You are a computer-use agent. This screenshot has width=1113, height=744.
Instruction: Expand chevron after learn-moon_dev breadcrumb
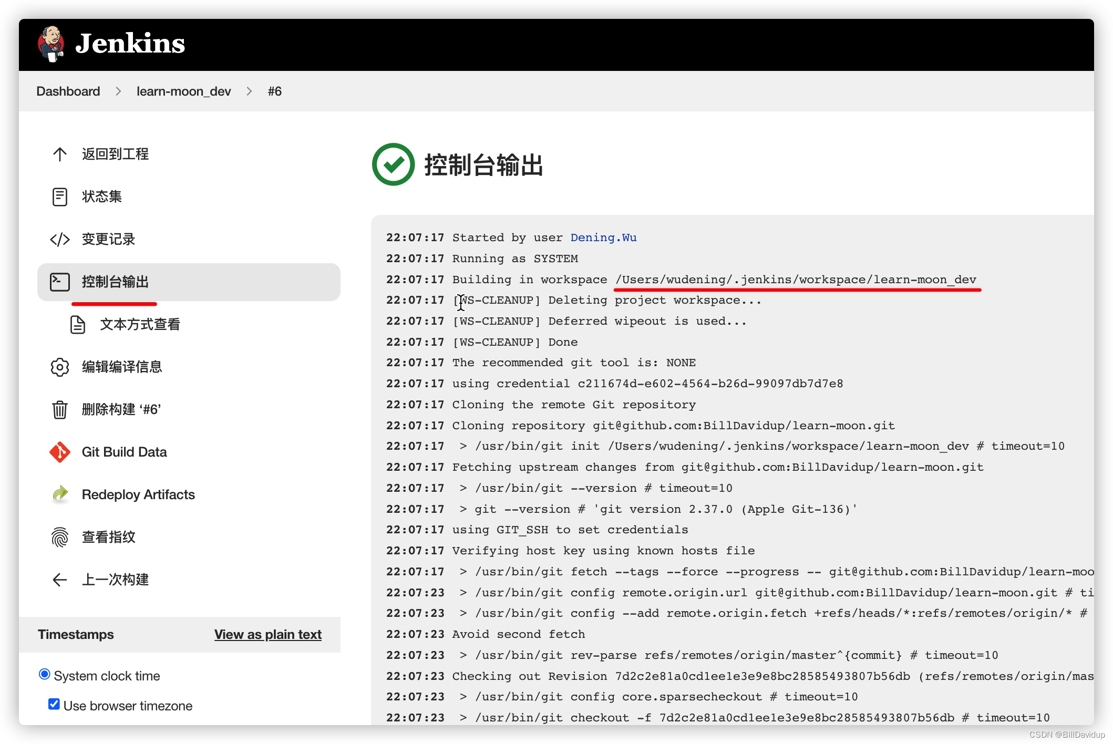click(x=249, y=91)
